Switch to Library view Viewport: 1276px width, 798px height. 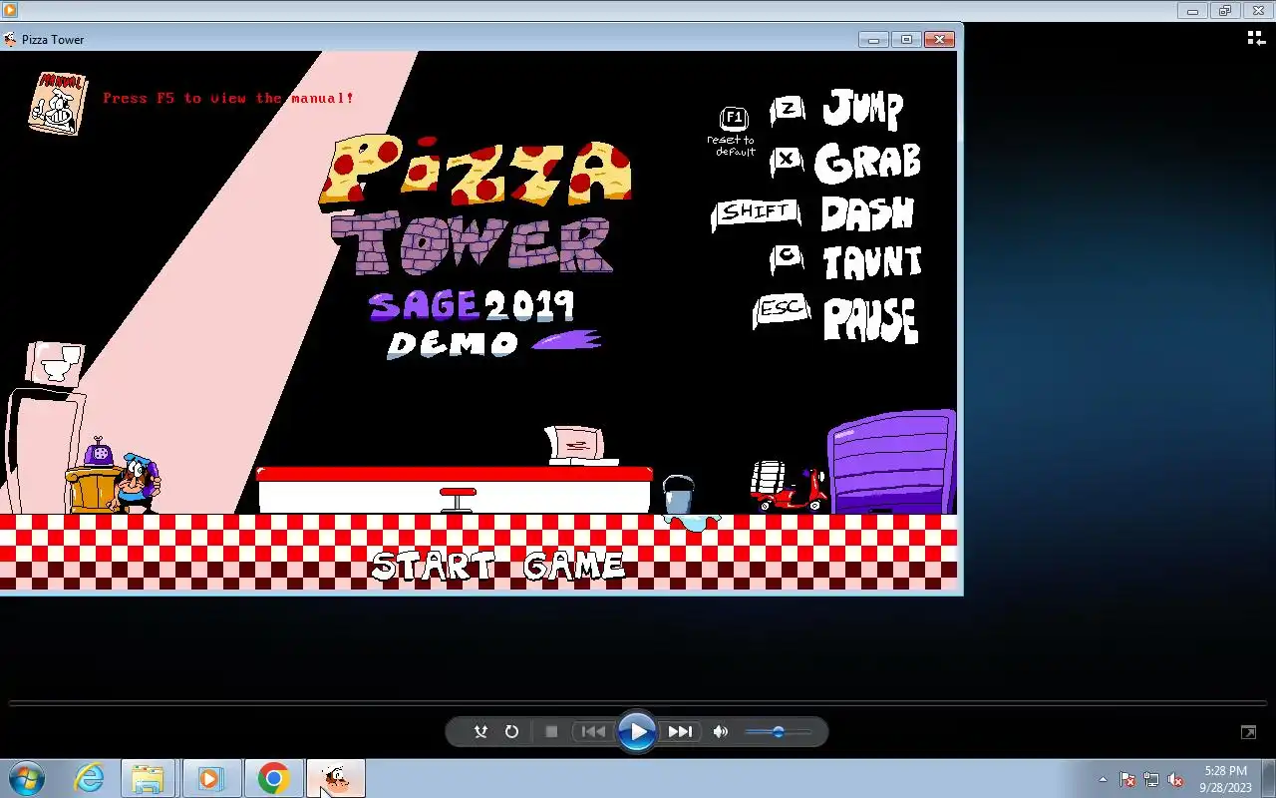[1256, 38]
